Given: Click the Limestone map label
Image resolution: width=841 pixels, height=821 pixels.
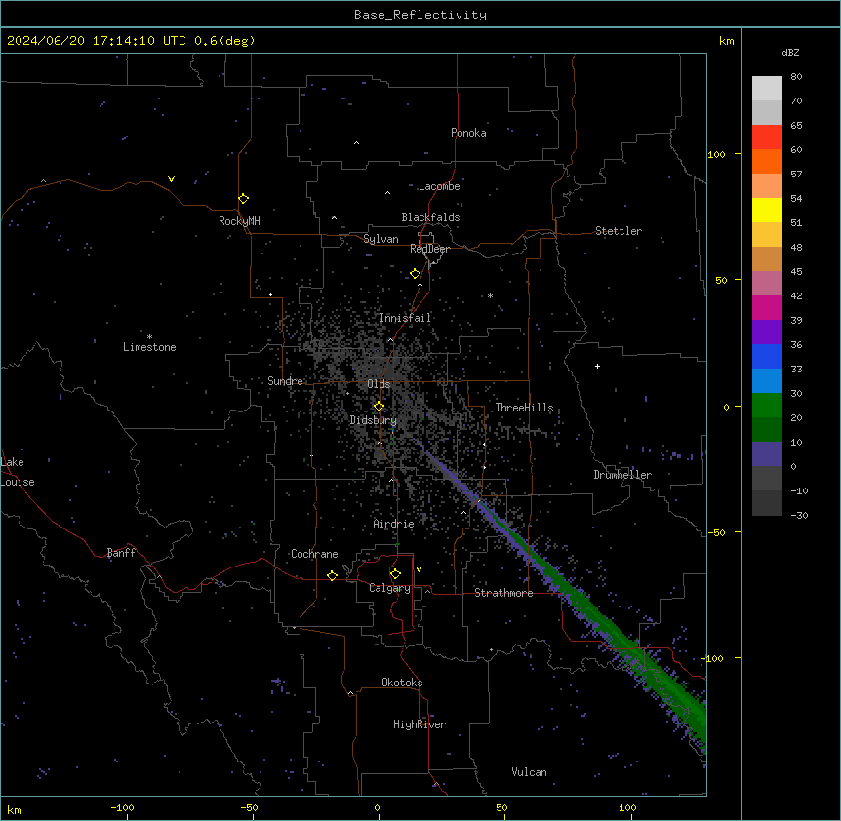Looking at the screenshot, I should [x=149, y=347].
